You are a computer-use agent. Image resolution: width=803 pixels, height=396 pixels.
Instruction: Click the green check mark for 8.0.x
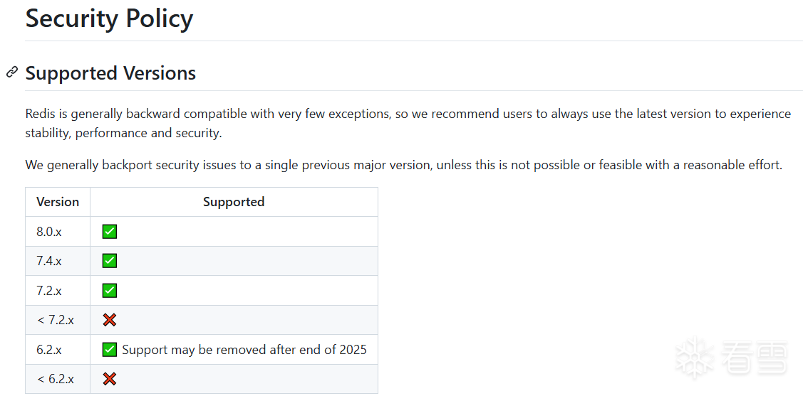click(109, 232)
